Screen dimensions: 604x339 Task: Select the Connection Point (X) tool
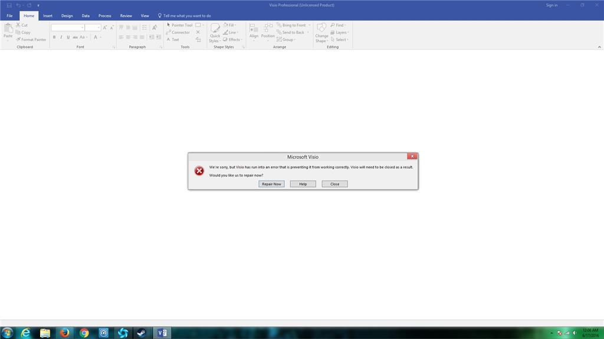(x=198, y=32)
